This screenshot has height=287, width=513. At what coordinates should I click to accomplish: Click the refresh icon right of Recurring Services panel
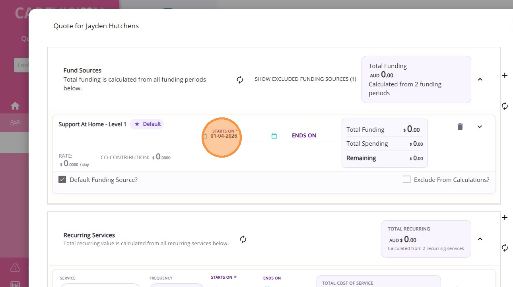click(505, 248)
